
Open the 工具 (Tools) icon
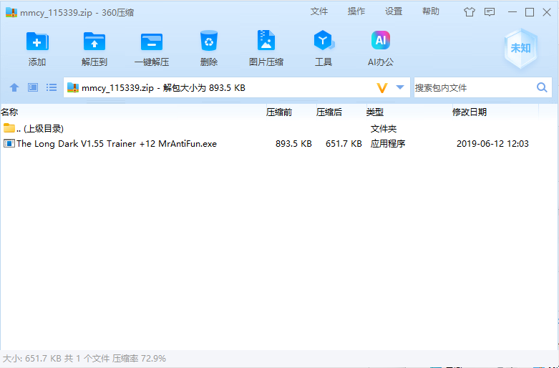(x=324, y=40)
